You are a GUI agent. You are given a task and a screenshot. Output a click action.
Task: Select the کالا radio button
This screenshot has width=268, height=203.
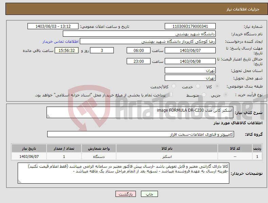point(217,86)
